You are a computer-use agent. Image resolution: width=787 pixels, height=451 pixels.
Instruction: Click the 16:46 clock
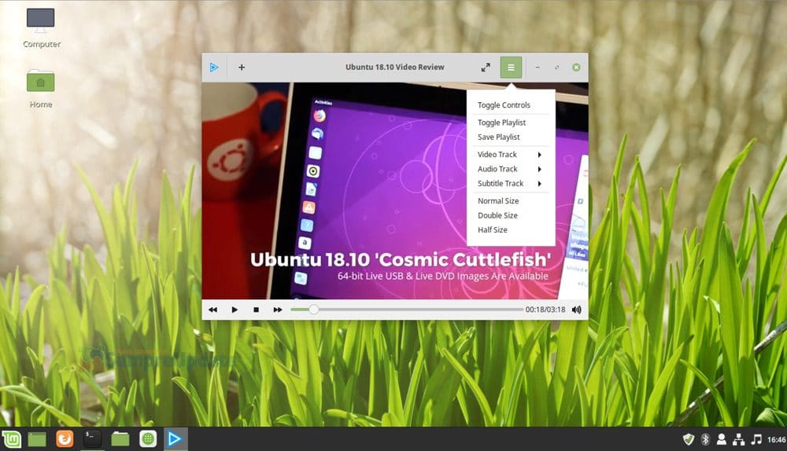click(x=776, y=439)
